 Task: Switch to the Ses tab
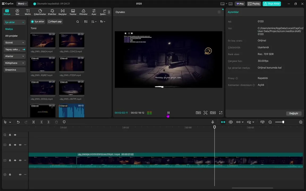pyautogui.click(x=17, y=12)
